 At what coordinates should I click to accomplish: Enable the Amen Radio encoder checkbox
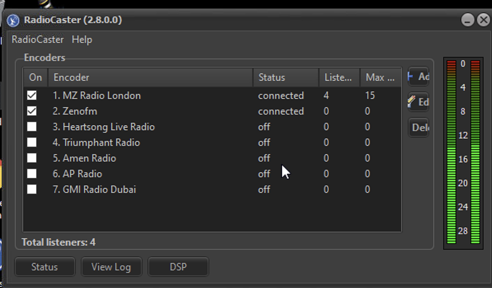[x=32, y=158]
